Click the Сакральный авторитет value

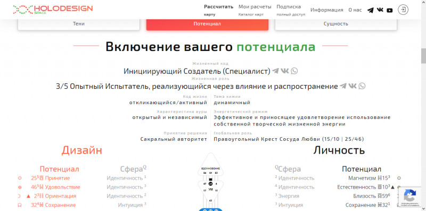point(174,139)
